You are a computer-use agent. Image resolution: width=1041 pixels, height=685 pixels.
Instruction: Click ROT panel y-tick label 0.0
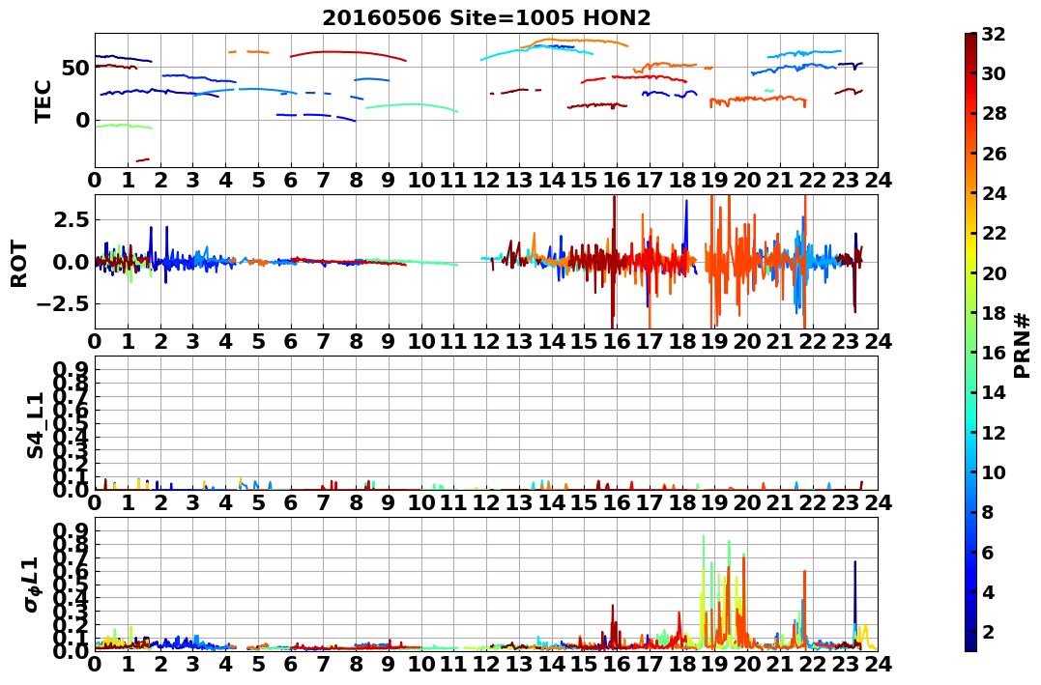point(71,262)
